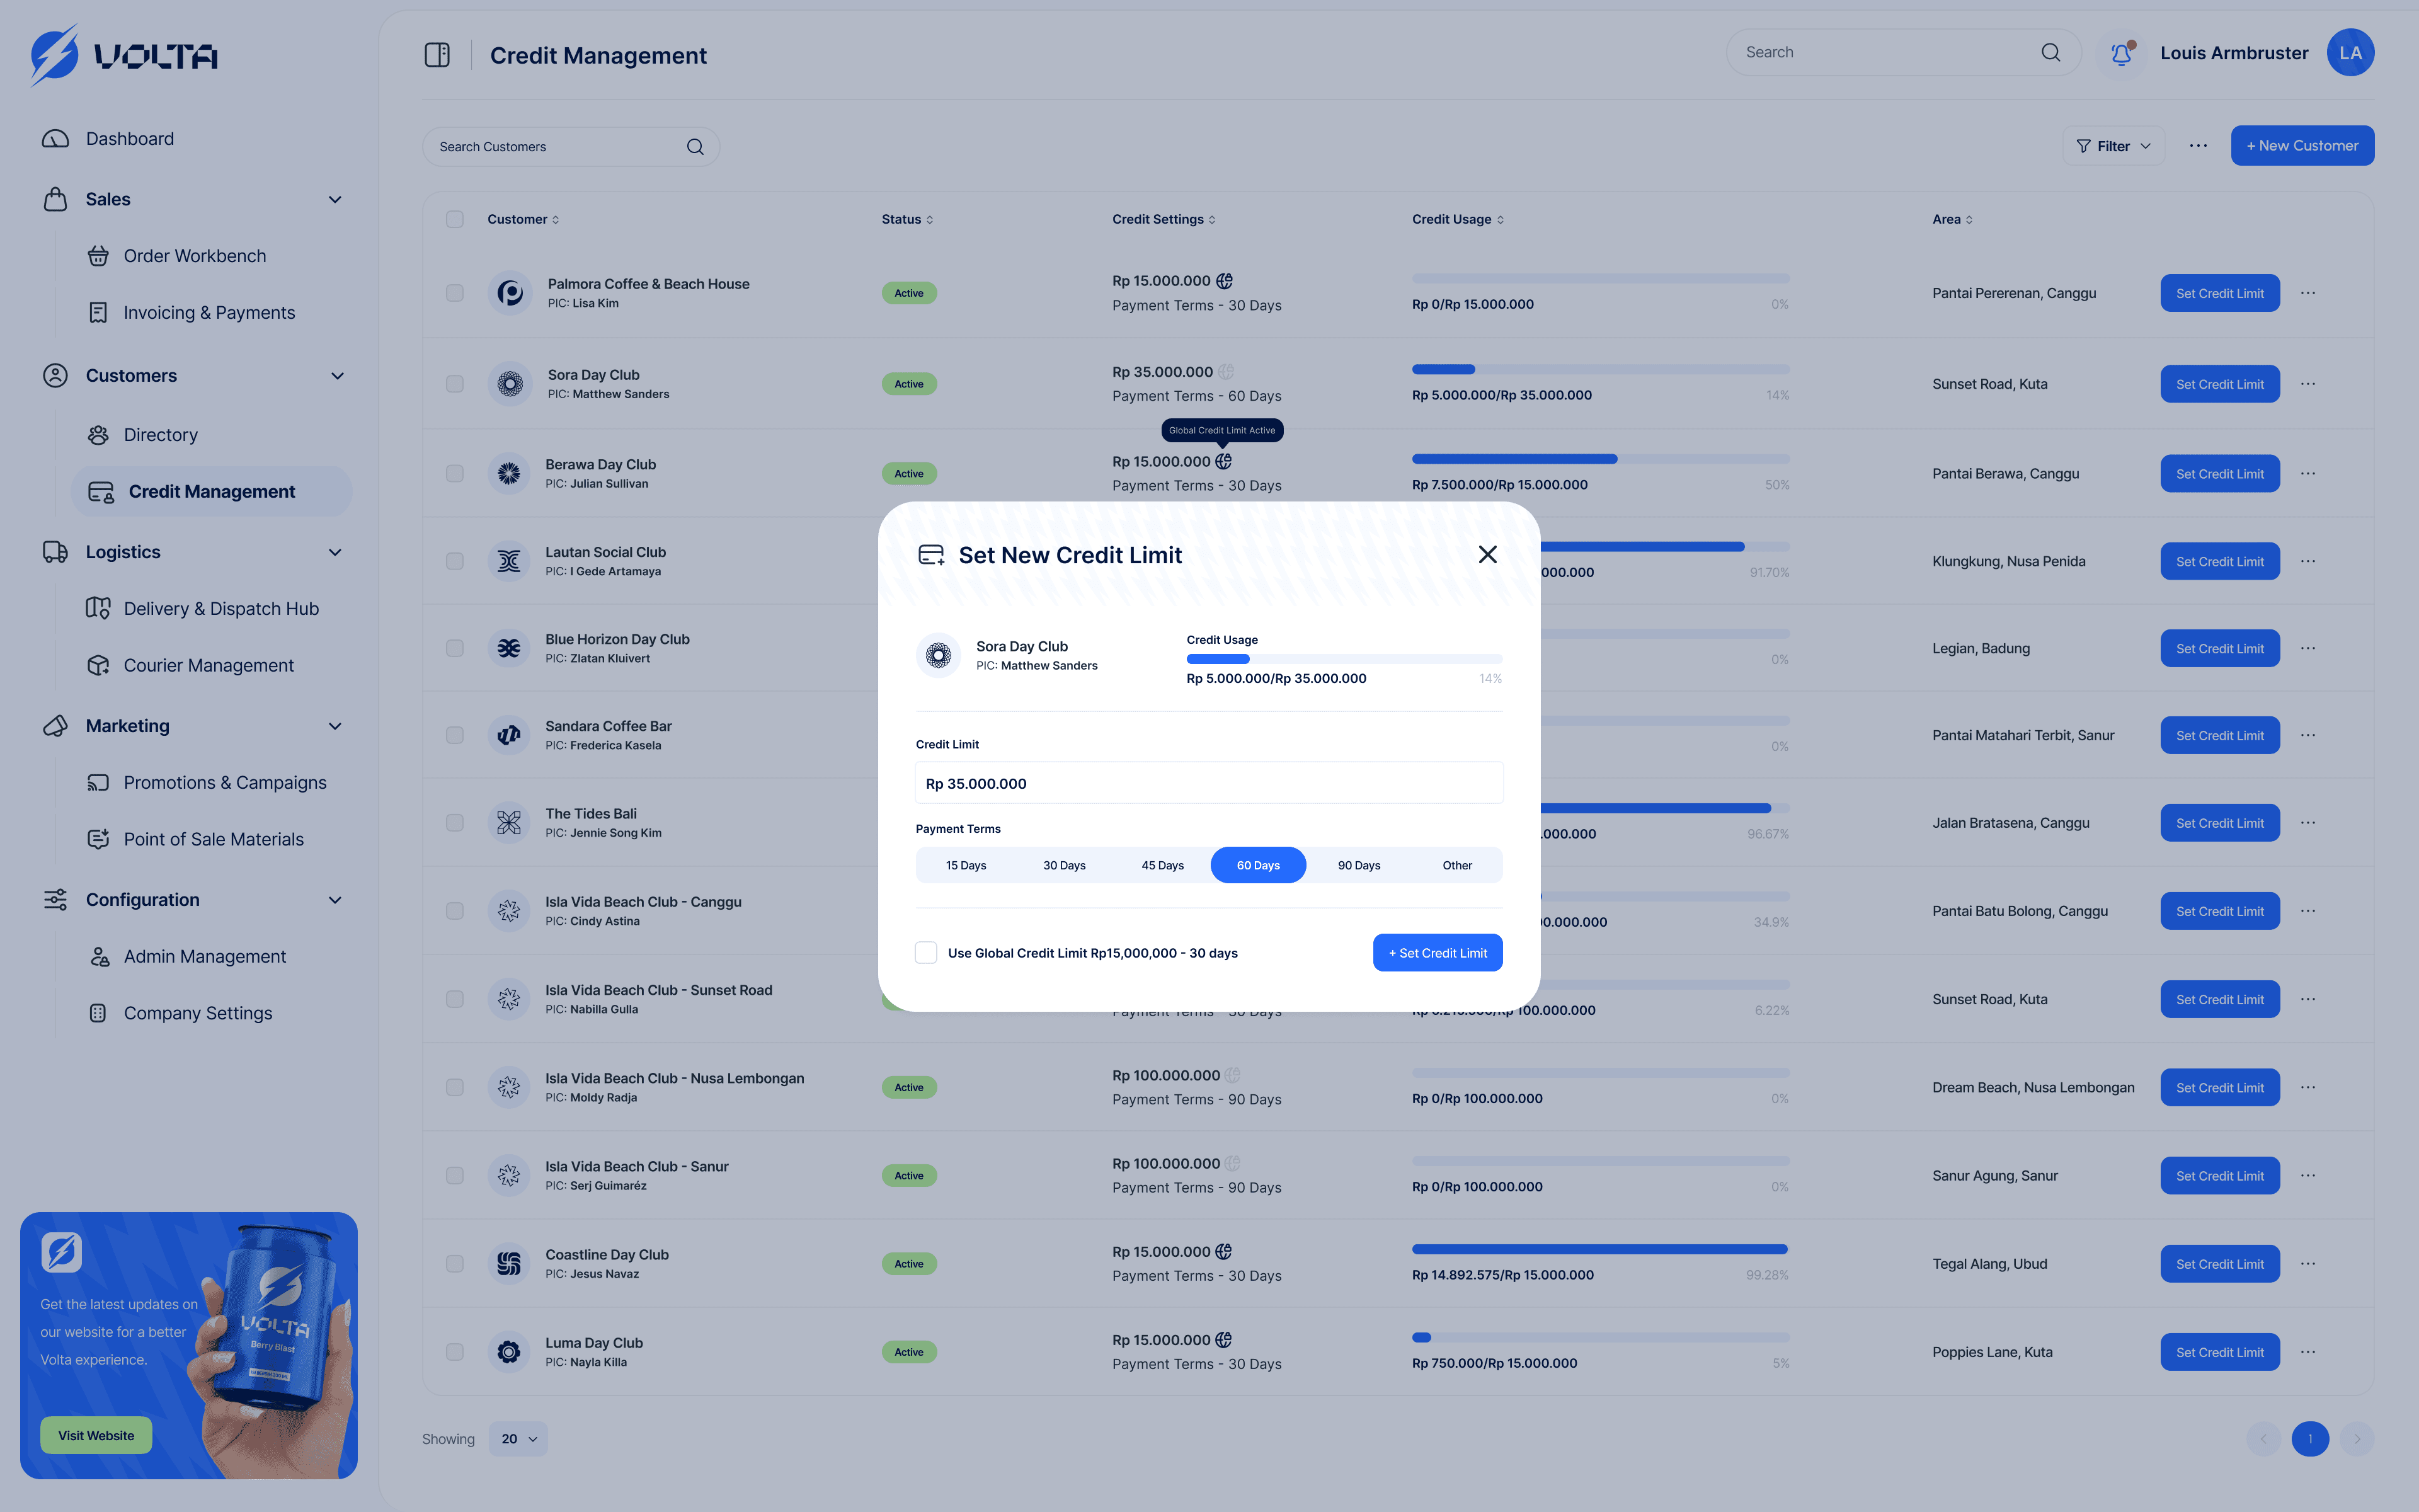
Task: Toggle the sidebar panel icon
Action: tap(437, 55)
